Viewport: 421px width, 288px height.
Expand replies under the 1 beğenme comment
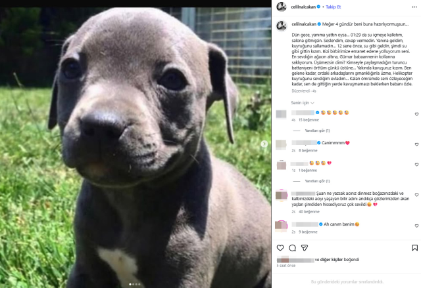click(x=317, y=181)
